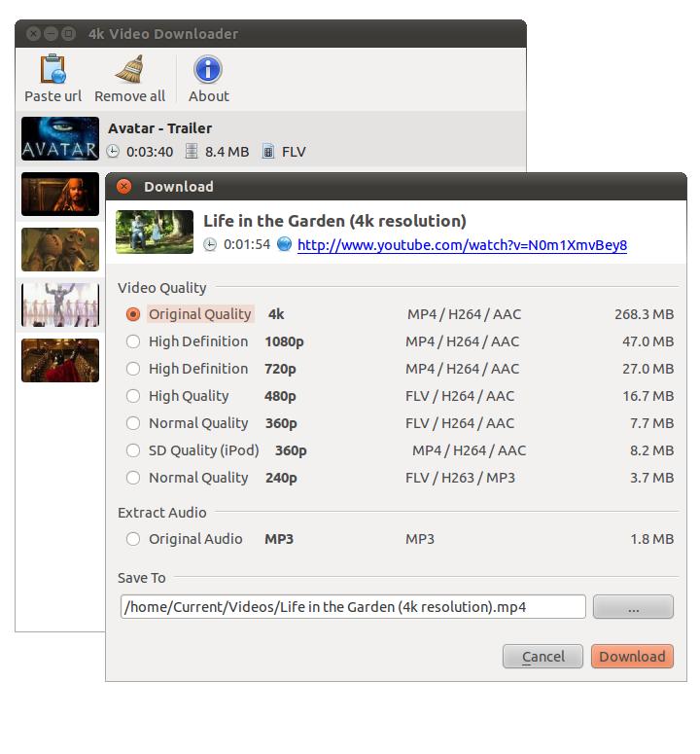The image size is (700, 754).
Task: Select the pirate movie thumbnail in list
Action: click(60, 195)
